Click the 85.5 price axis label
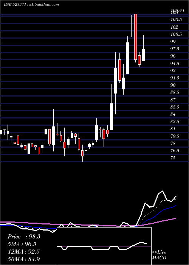The height and width of the screenshot is (265, 189). pos(175,107)
